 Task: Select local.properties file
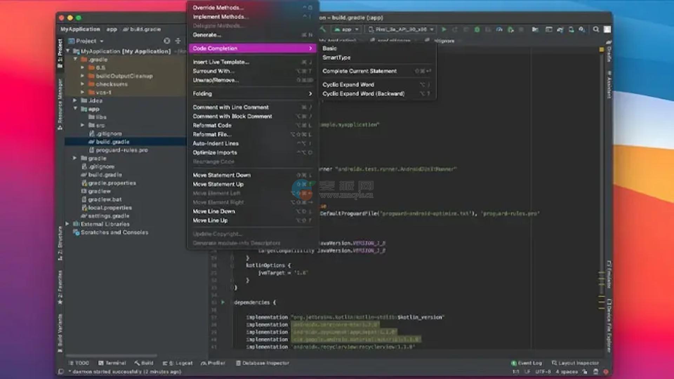tap(107, 208)
